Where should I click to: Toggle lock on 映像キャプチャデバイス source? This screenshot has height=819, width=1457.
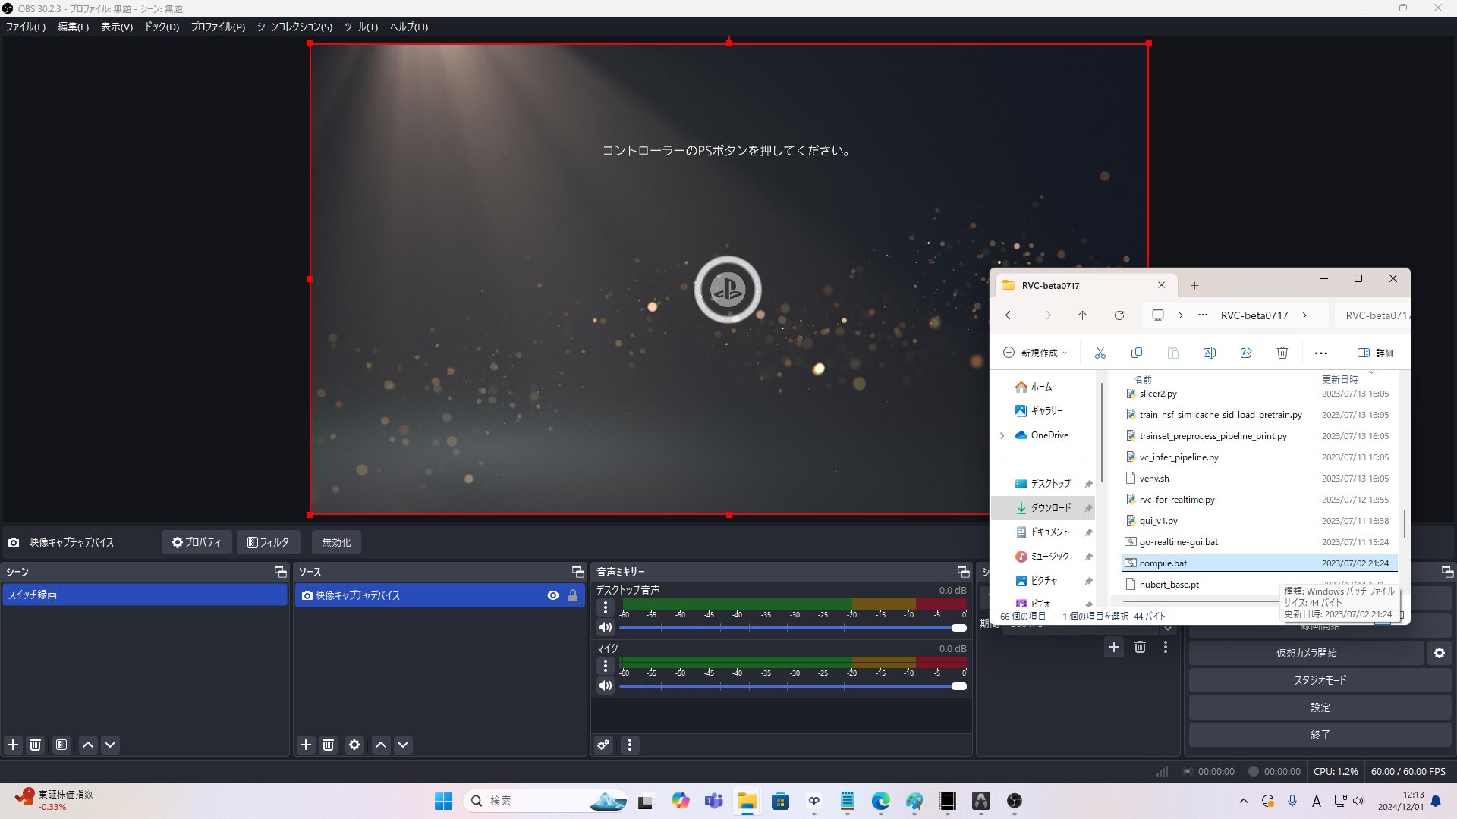[573, 595]
